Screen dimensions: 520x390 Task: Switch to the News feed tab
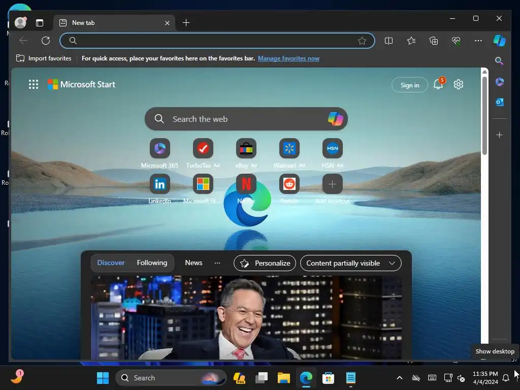193,263
